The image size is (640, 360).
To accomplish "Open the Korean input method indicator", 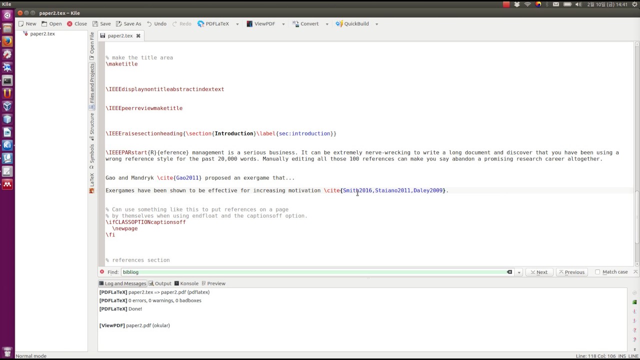I will (538, 4).
